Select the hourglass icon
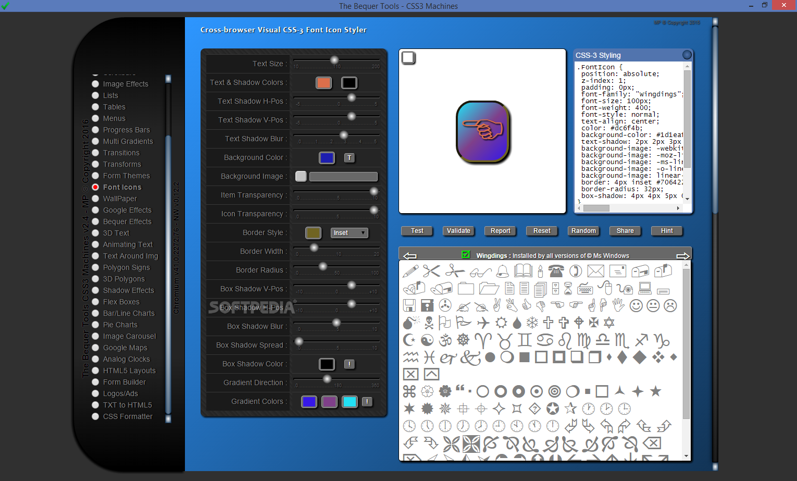797x481 pixels. click(568, 288)
